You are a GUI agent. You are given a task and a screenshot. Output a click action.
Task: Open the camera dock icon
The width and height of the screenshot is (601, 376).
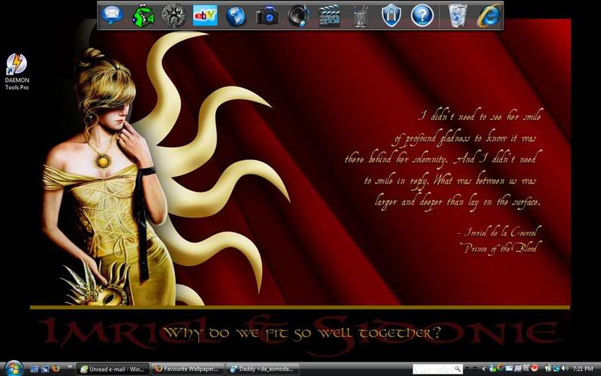click(x=267, y=16)
